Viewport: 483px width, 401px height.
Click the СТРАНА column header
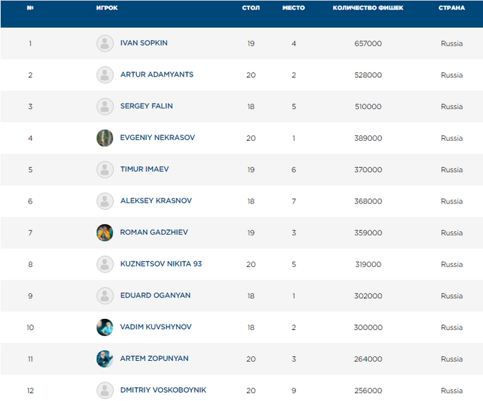click(x=452, y=8)
